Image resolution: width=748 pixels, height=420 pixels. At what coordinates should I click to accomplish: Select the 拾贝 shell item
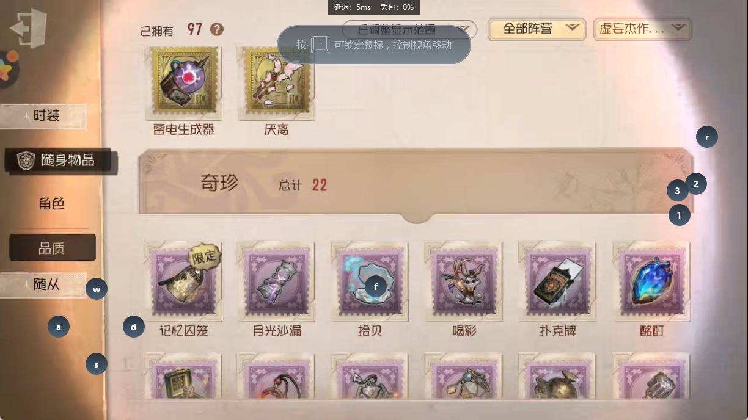[370, 281]
